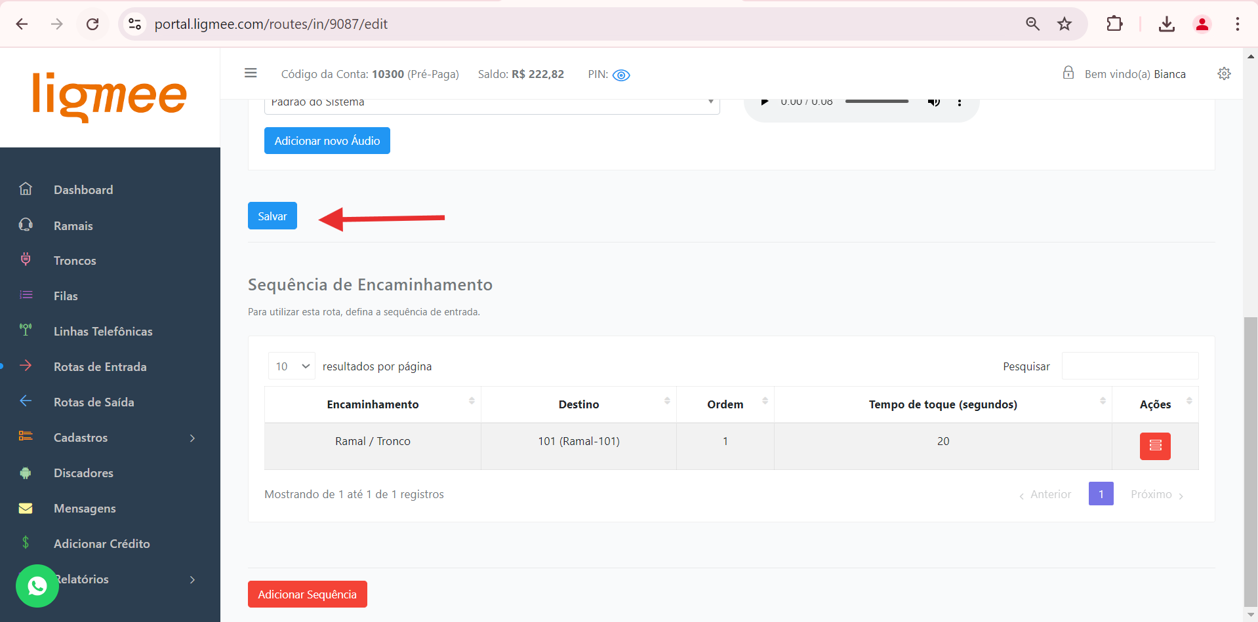Click the Pesquisar search field
1258x622 pixels.
(x=1129, y=366)
